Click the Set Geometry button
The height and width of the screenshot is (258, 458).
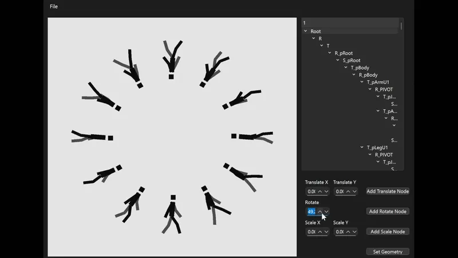coord(388,252)
